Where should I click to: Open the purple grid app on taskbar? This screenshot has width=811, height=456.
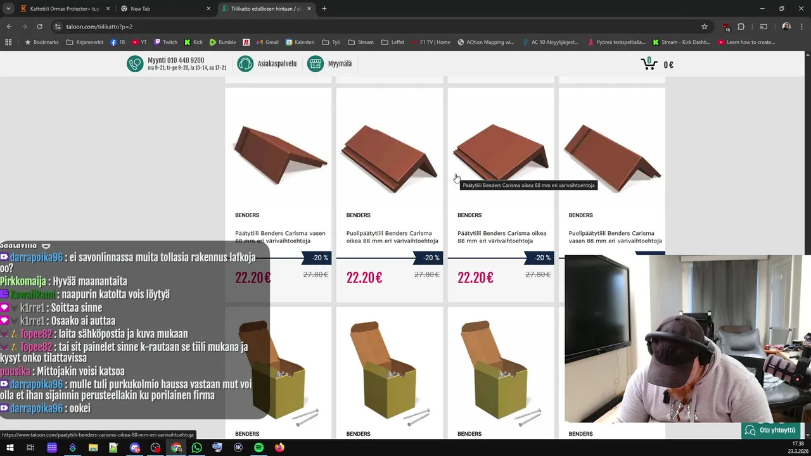tap(52, 448)
